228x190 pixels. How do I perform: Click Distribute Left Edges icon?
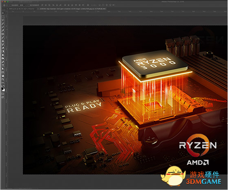point(76,5)
